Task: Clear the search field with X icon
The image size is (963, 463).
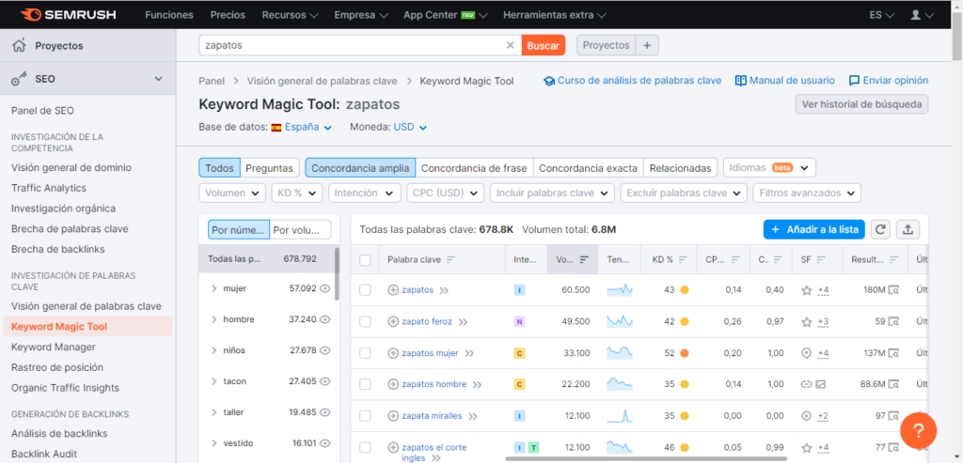Action: [510, 45]
